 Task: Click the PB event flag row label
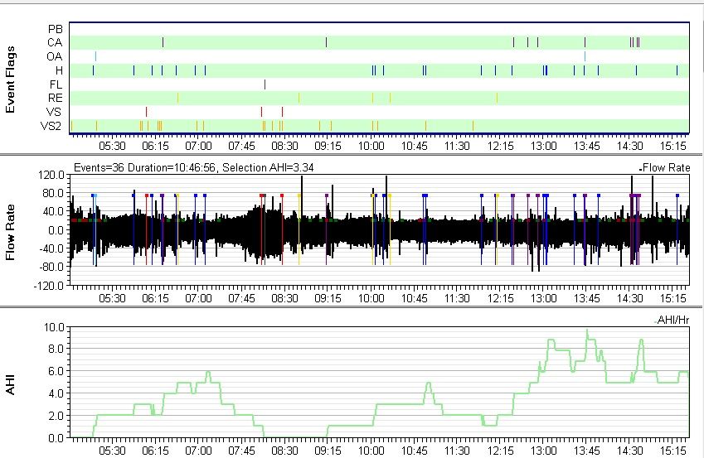pyautogui.click(x=56, y=28)
